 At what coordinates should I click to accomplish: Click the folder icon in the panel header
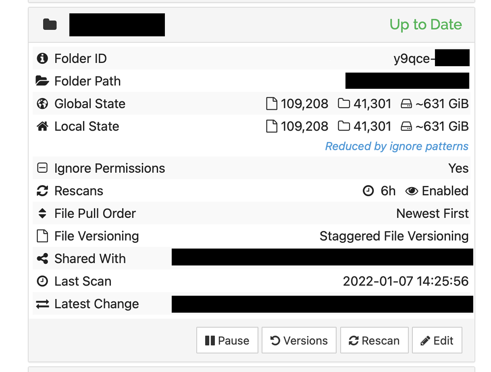click(49, 24)
